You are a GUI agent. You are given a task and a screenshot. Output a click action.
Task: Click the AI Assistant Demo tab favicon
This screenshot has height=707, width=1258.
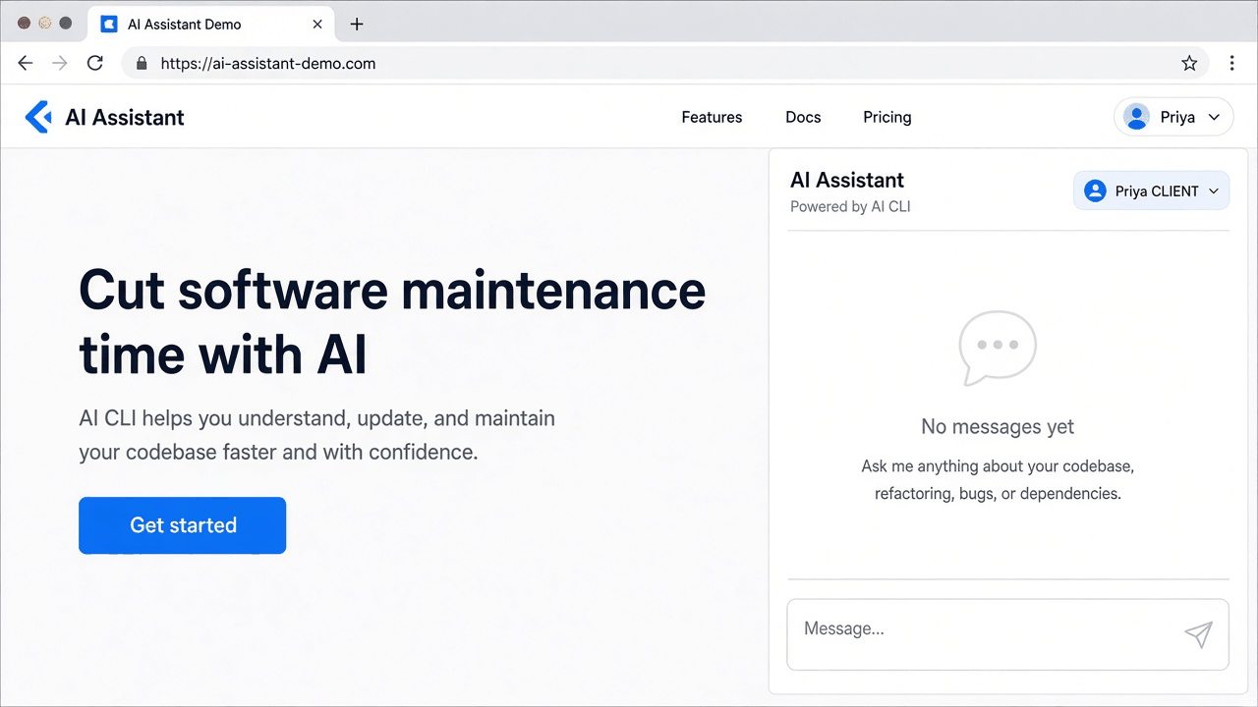pyautogui.click(x=109, y=24)
